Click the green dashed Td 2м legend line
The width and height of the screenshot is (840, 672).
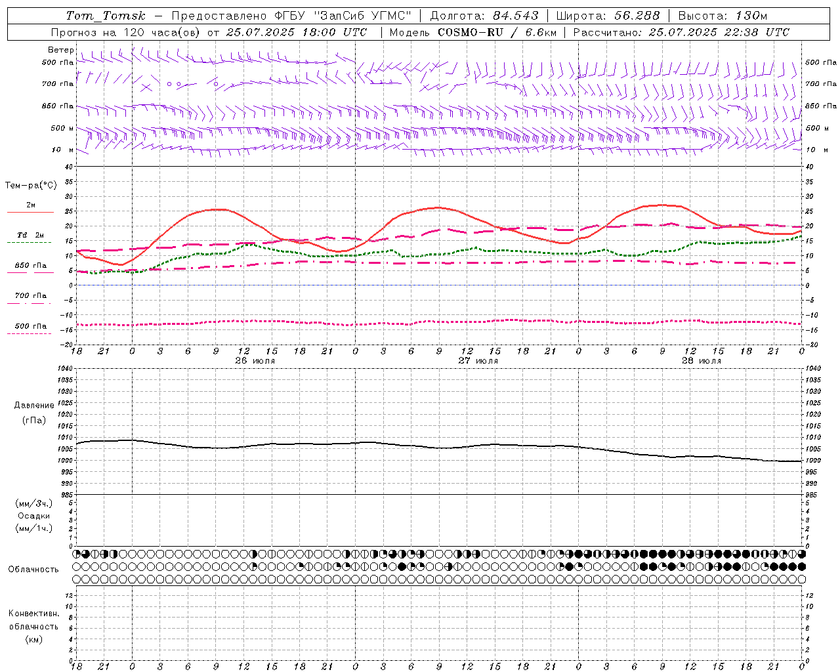click(x=29, y=243)
